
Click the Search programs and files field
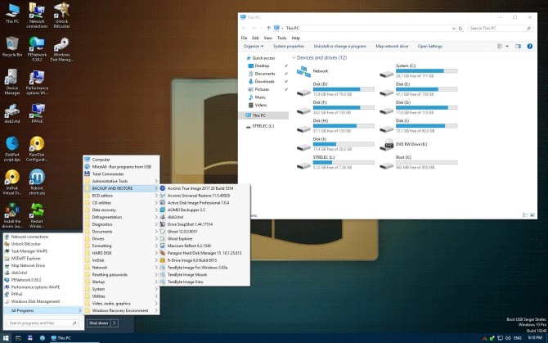pyautogui.click(x=43, y=323)
